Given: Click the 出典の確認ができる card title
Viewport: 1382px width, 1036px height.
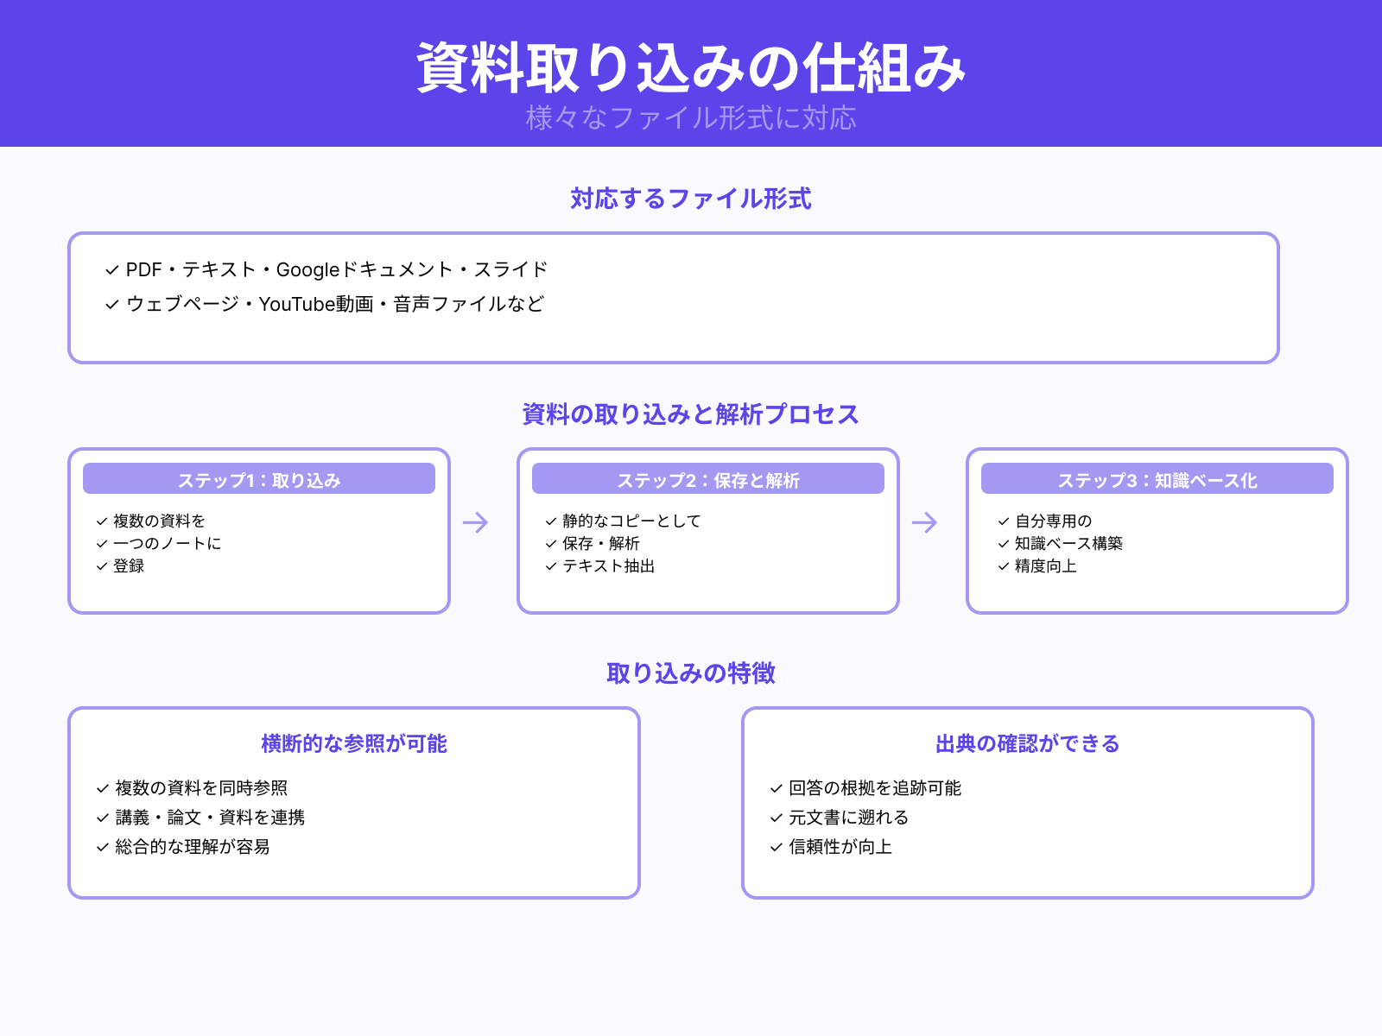Looking at the screenshot, I should point(1028,742).
